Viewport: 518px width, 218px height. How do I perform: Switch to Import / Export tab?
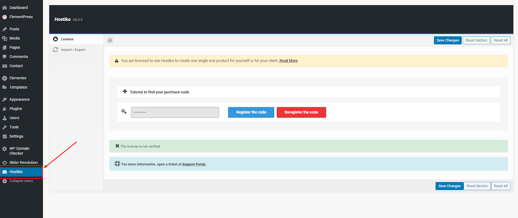76,50
